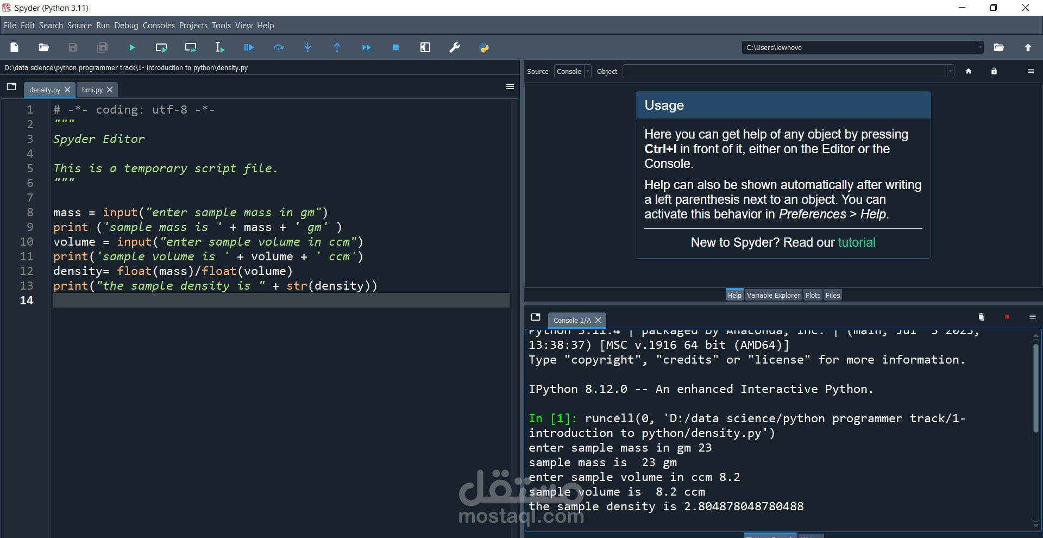Click the working directory path field
Image resolution: width=1043 pixels, height=538 pixels.
pos(859,48)
